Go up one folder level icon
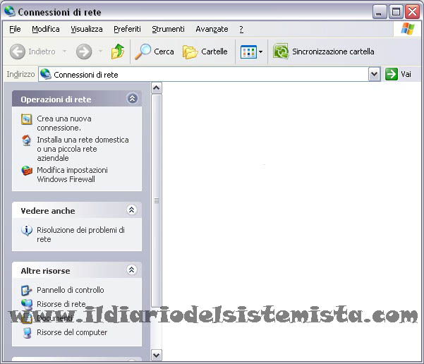Image resolution: width=424 pixels, height=364 pixels. (x=118, y=51)
